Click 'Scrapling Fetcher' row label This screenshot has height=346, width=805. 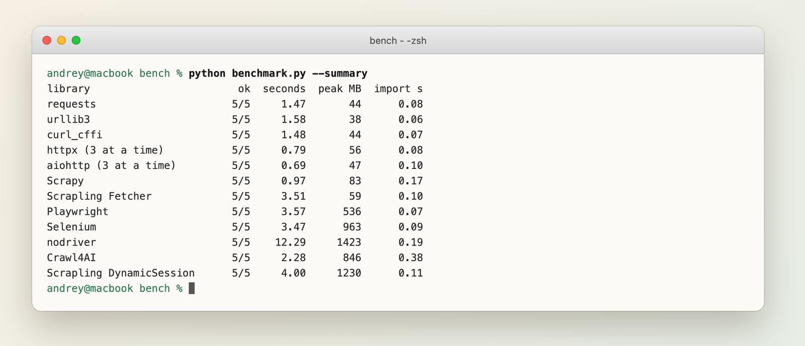pyautogui.click(x=99, y=196)
